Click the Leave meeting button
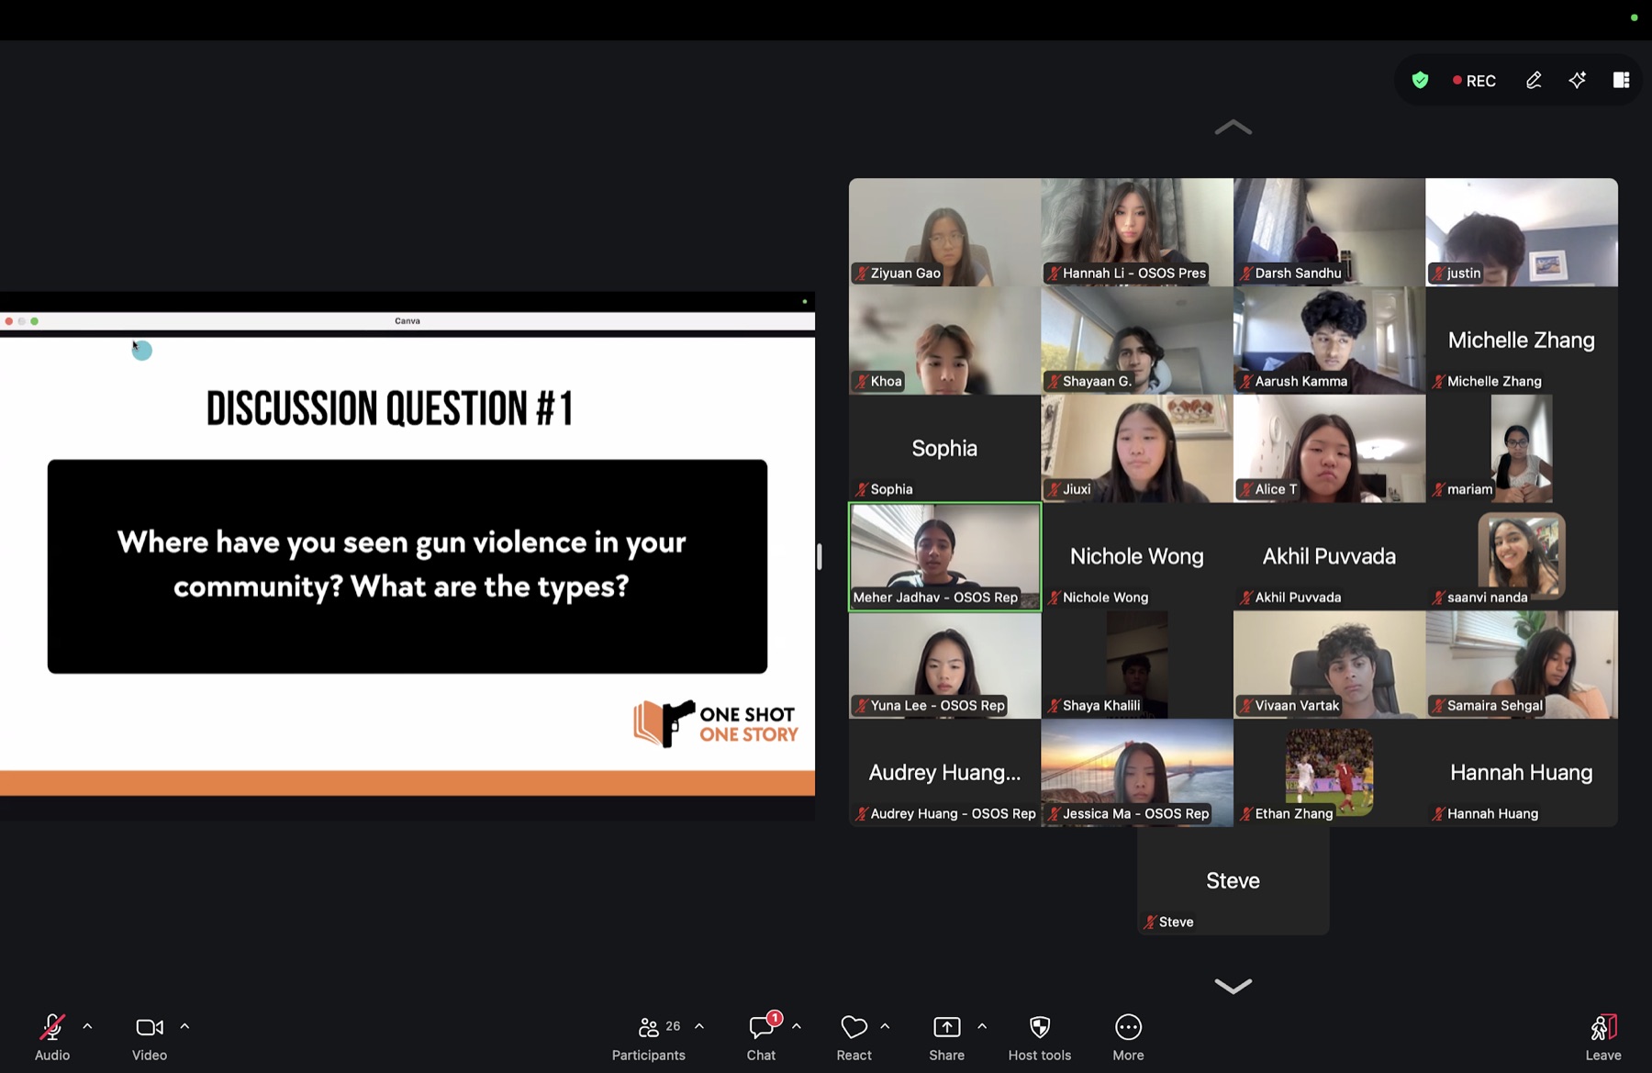This screenshot has width=1652, height=1073. [x=1603, y=1037]
